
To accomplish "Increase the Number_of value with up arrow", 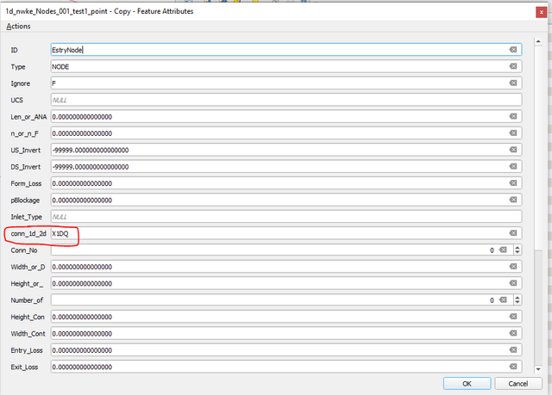I will (x=517, y=297).
